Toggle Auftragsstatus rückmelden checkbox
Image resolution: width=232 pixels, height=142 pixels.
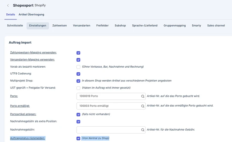[x=78, y=138]
